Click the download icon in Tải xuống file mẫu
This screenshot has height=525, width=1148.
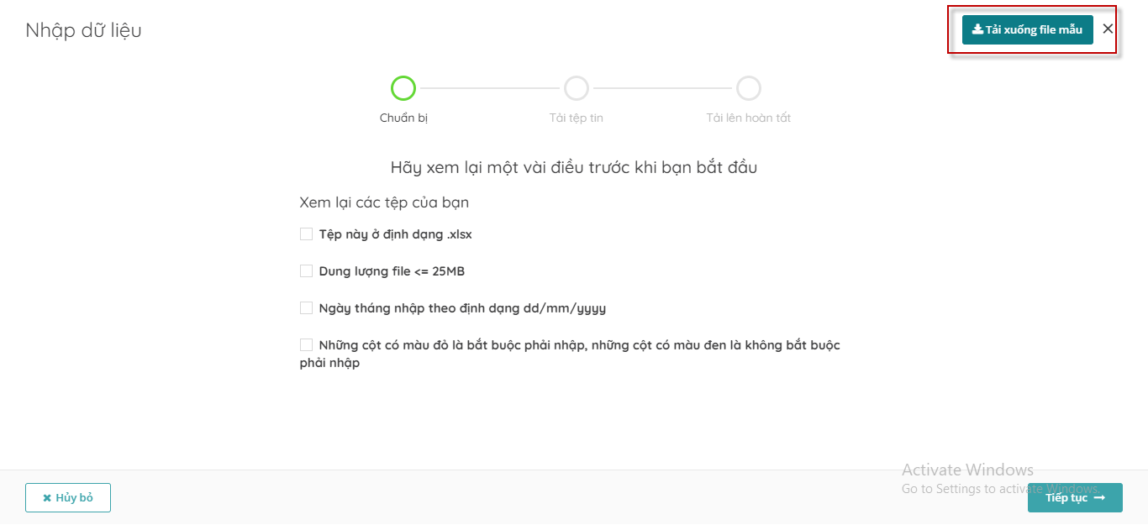tap(977, 29)
